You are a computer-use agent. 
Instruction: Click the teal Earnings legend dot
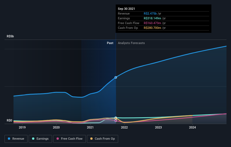33,139
